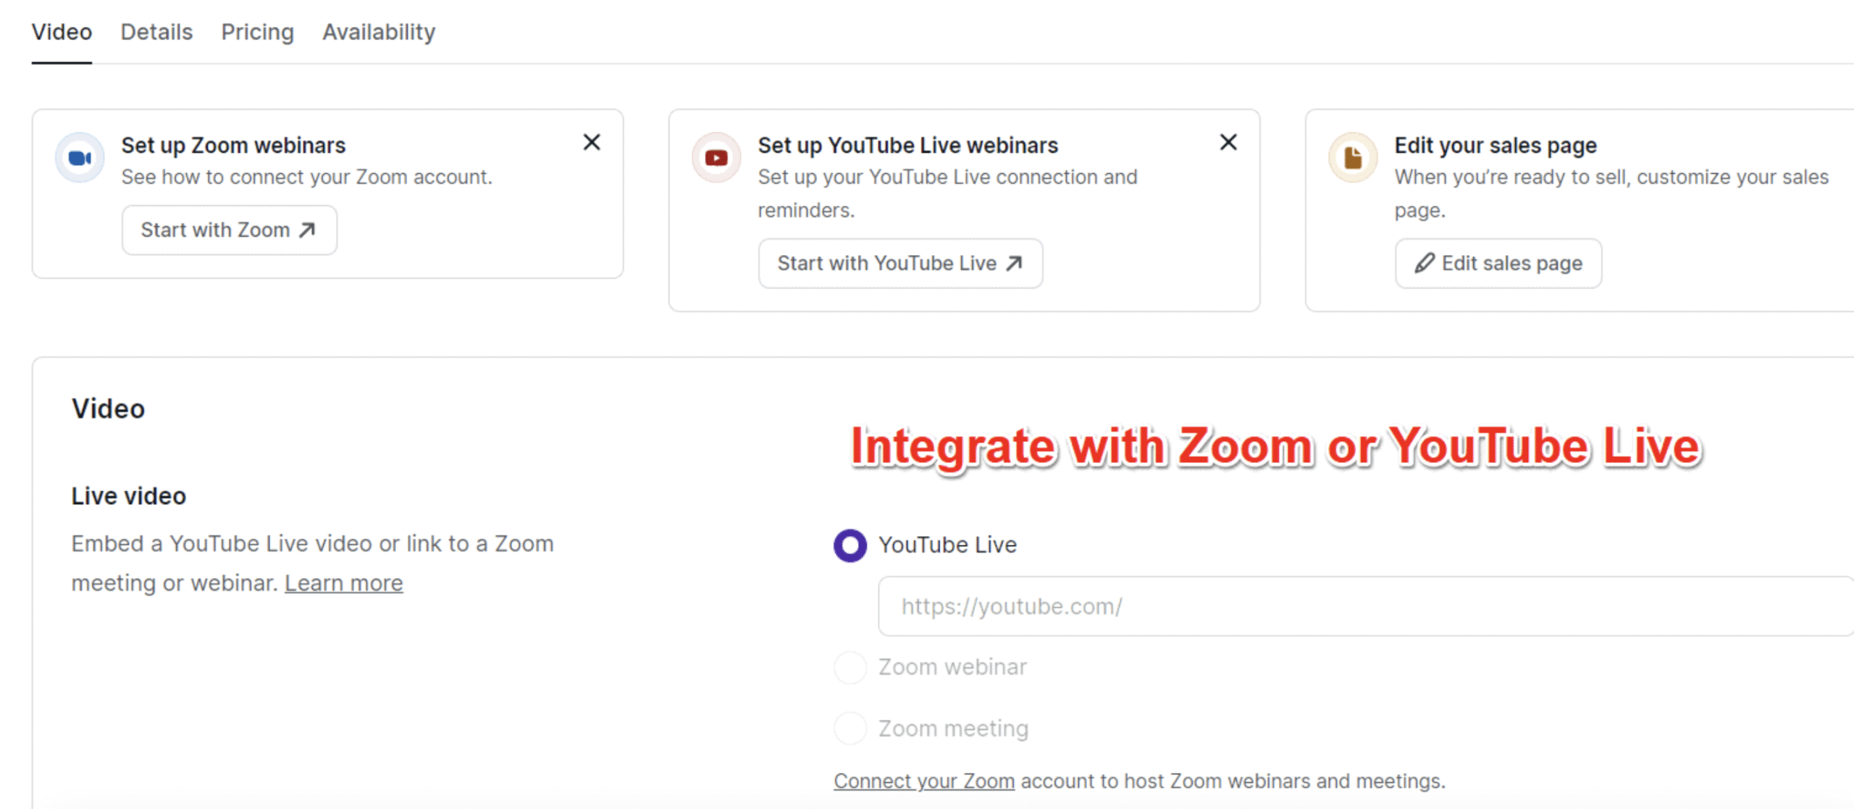Screen dimensions: 1854x809
Task: Click the document icon on the sales page card
Action: click(1351, 156)
